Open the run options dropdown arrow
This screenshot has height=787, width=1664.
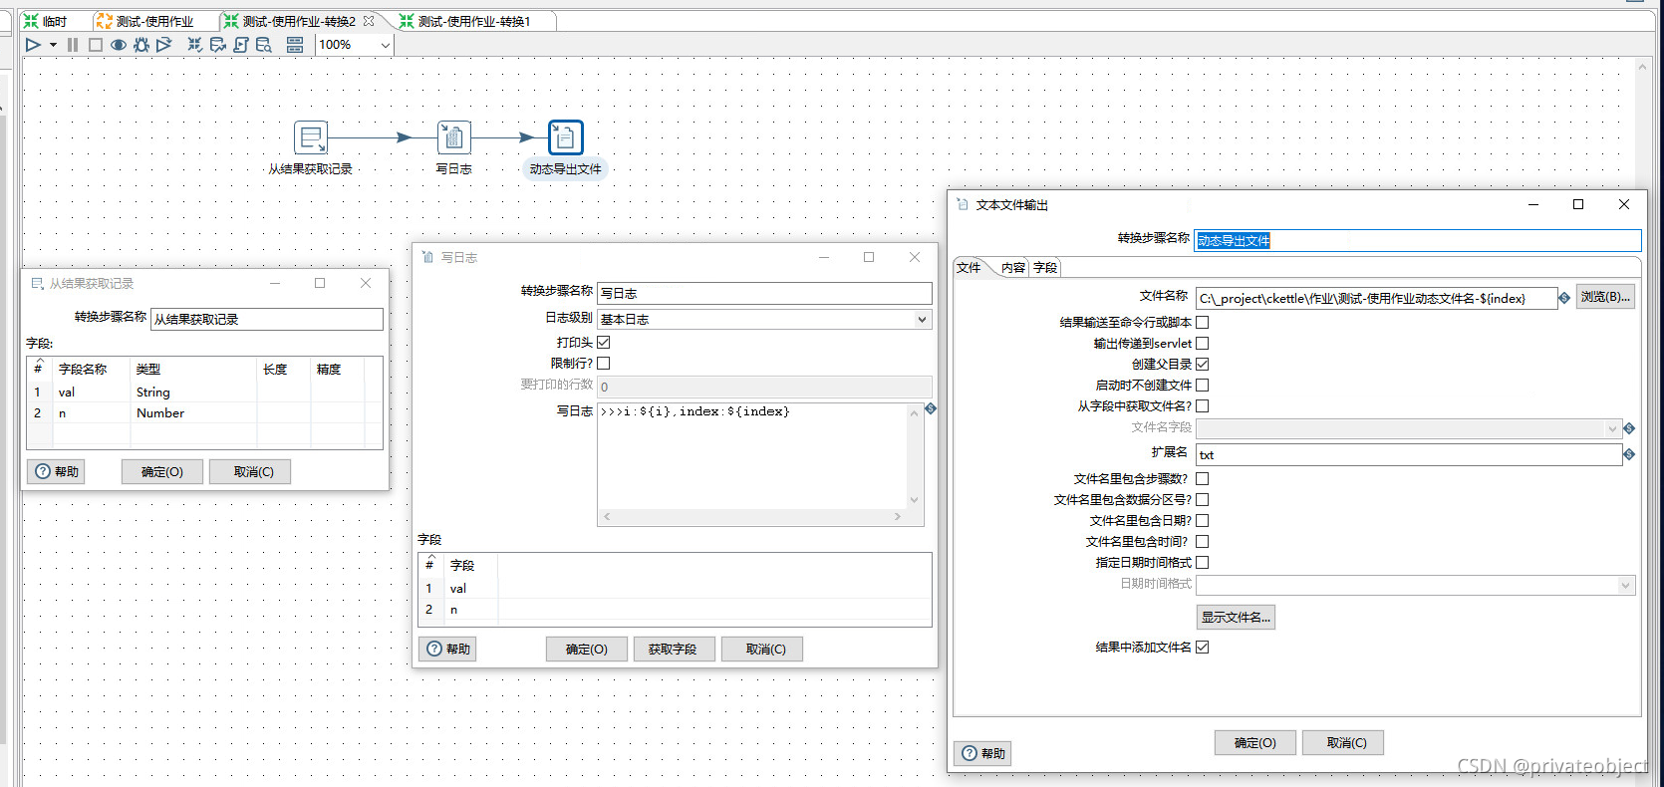[53, 45]
